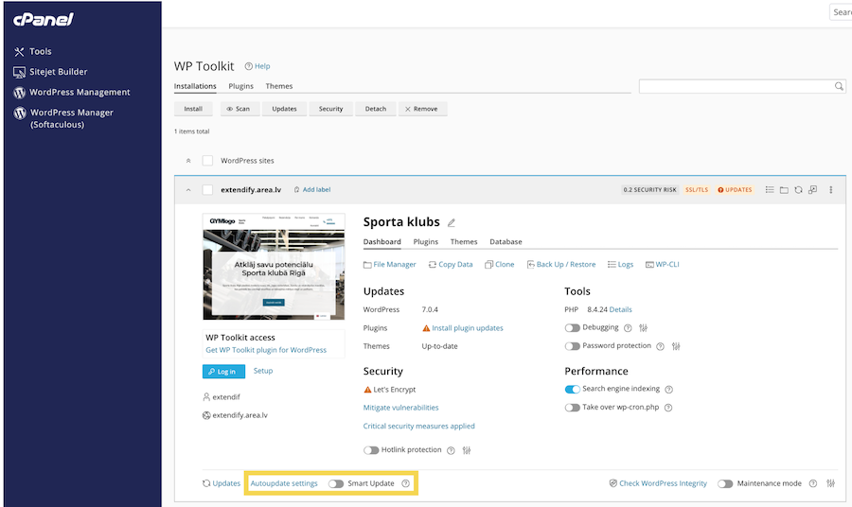Click the help icon next to Password protection
Screen dimensions: 852x507
coord(660,346)
